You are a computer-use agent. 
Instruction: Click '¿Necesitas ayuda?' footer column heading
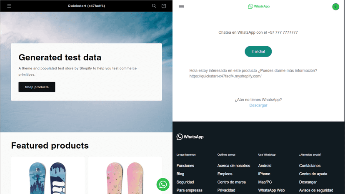310,154
